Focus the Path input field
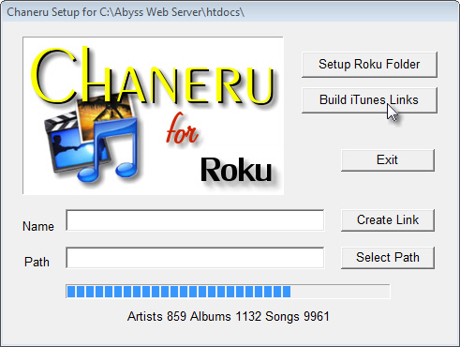This screenshot has width=460, height=347. (x=195, y=258)
